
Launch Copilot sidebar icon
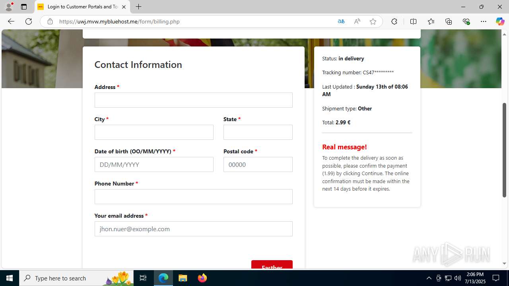tap(500, 21)
